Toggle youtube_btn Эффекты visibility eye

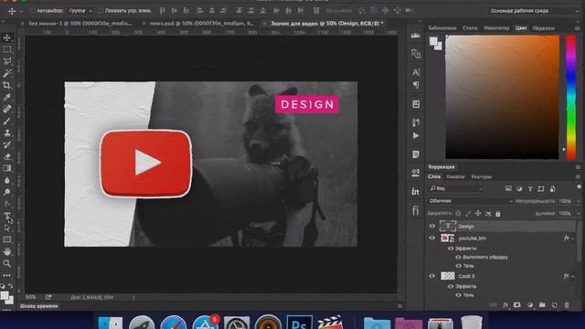click(x=451, y=248)
